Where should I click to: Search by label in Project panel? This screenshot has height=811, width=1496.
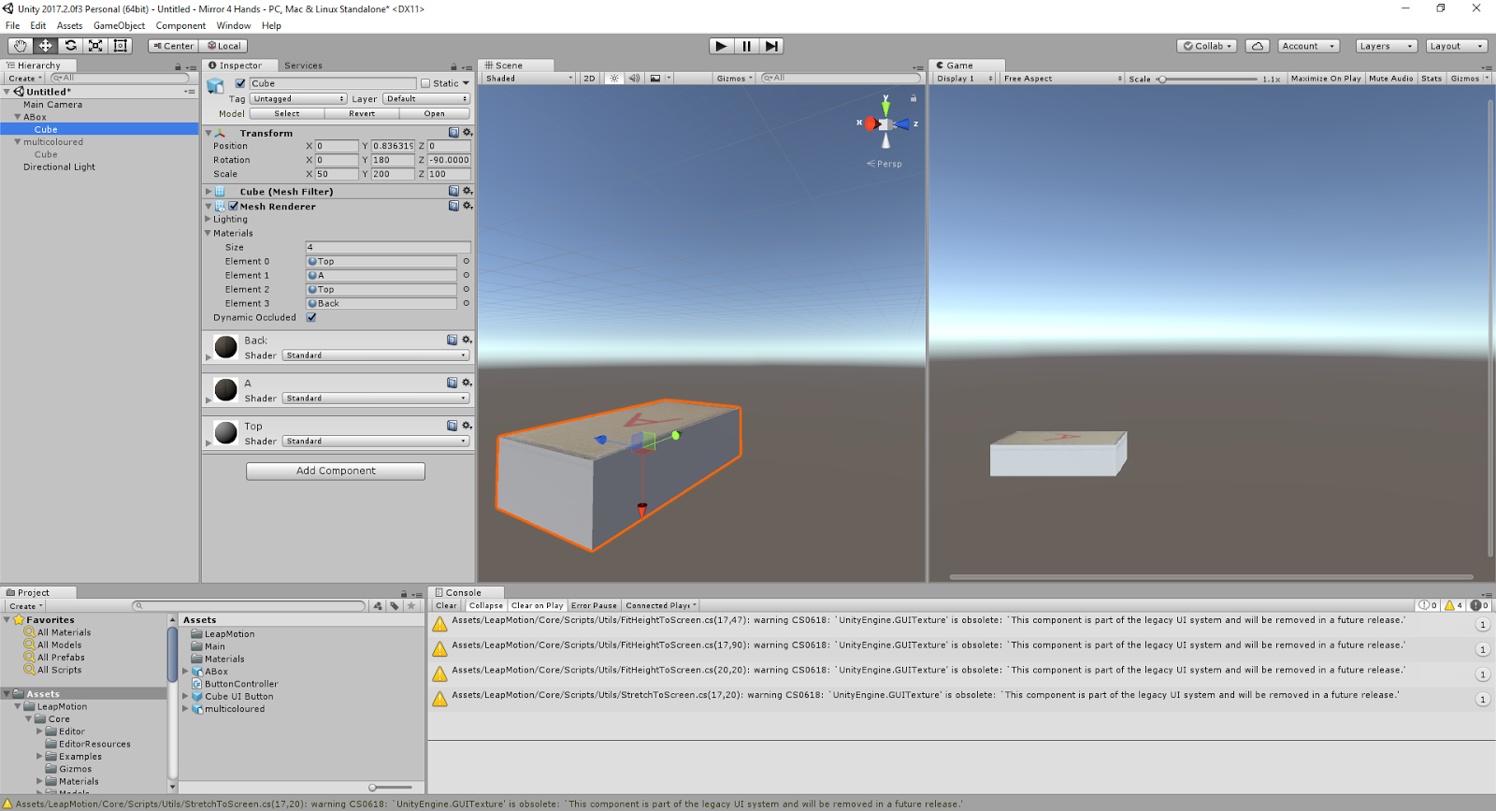(x=395, y=606)
